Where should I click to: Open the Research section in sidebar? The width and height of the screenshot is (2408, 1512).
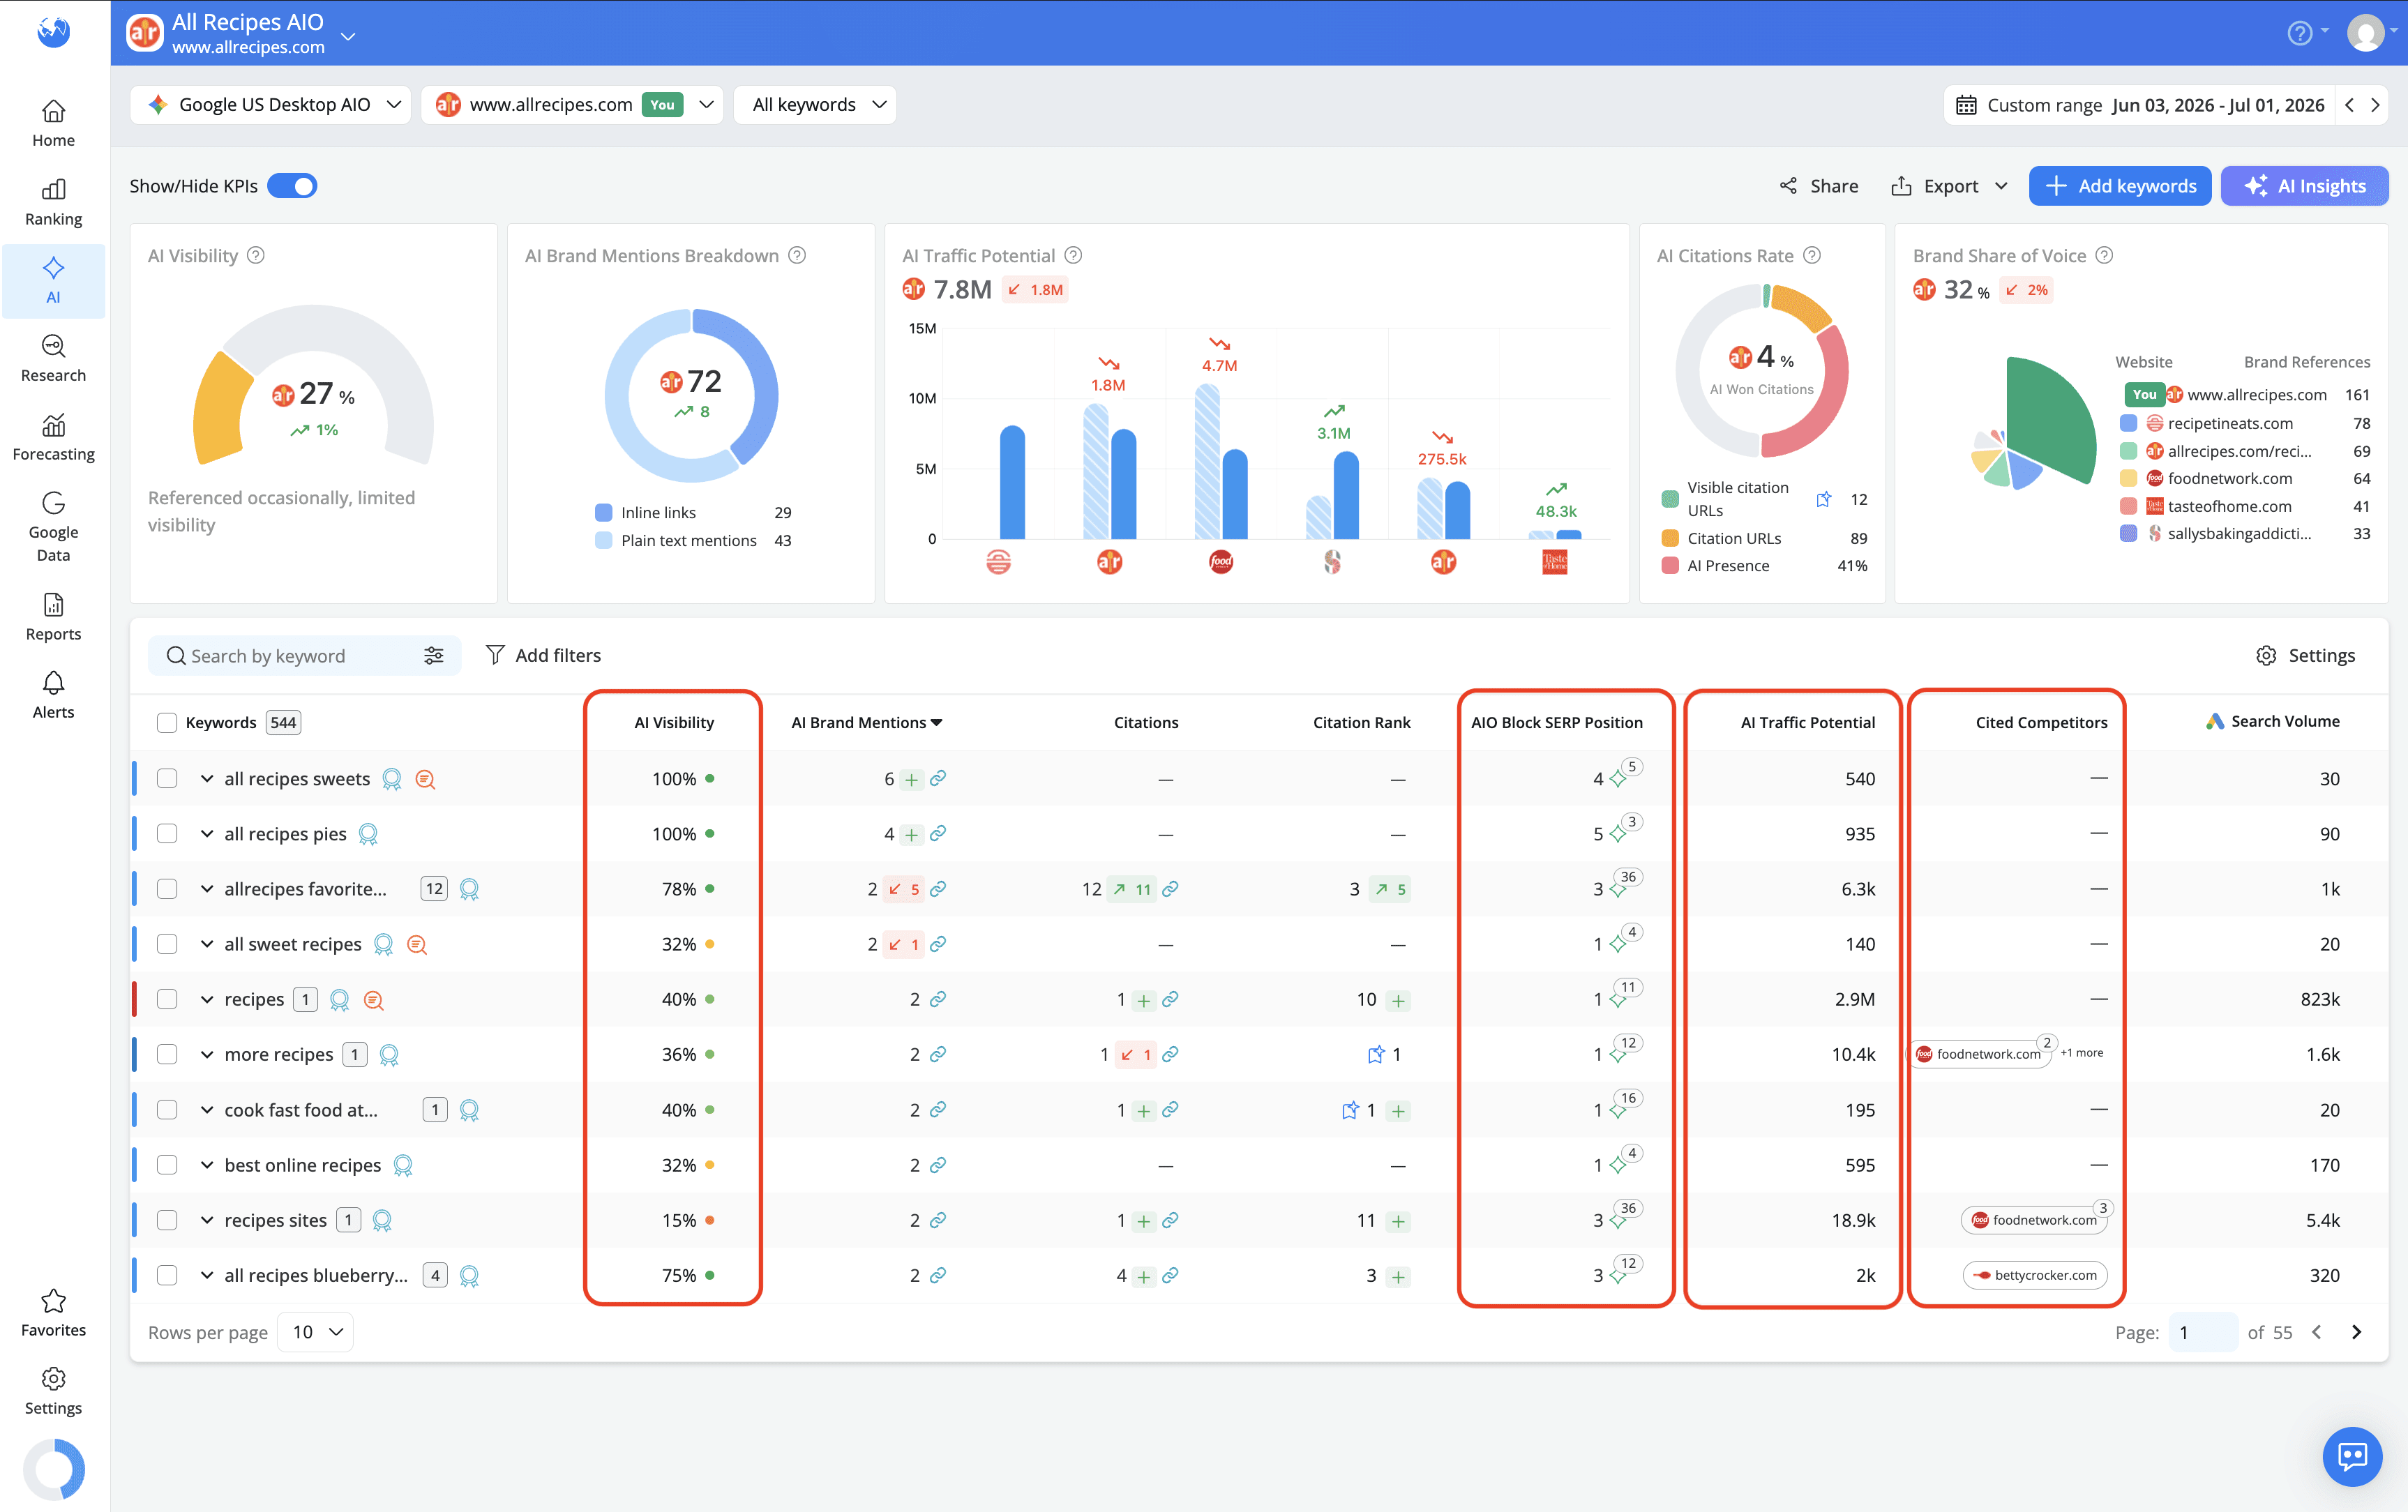coord(53,359)
